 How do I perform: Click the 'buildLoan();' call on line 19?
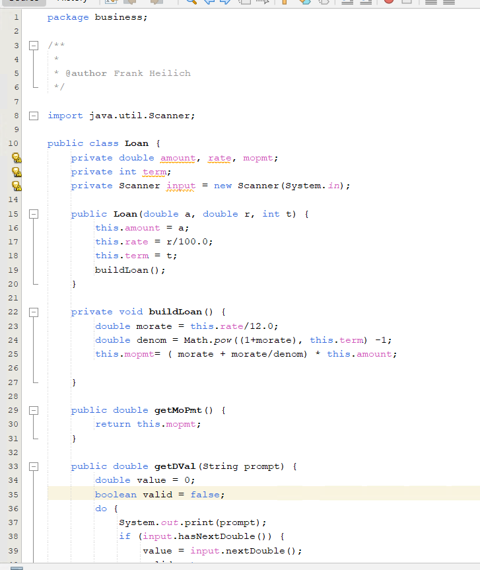pyautogui.click(x=129, y=270)
